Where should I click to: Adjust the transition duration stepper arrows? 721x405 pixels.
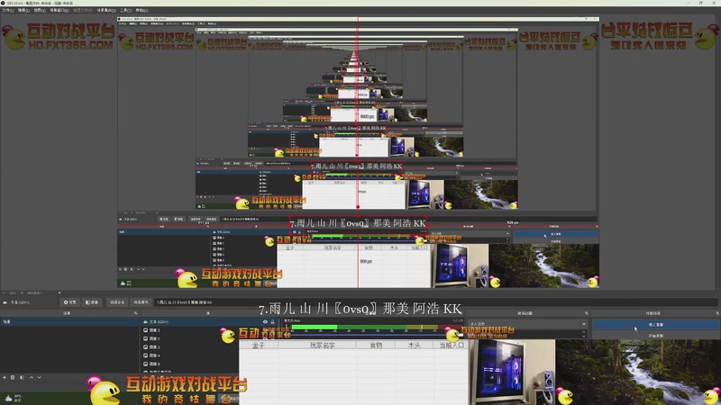coord(584,335)
